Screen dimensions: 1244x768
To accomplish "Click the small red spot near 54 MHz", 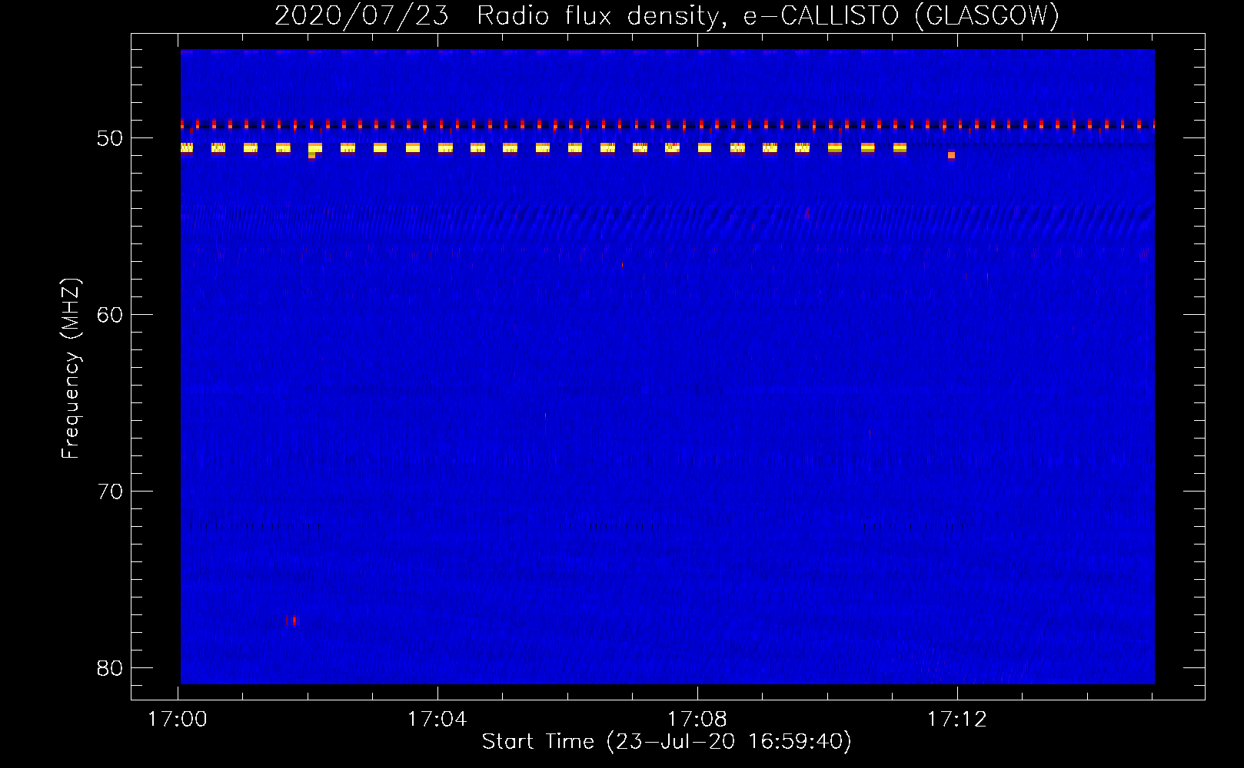I will (x=807, y=213).
